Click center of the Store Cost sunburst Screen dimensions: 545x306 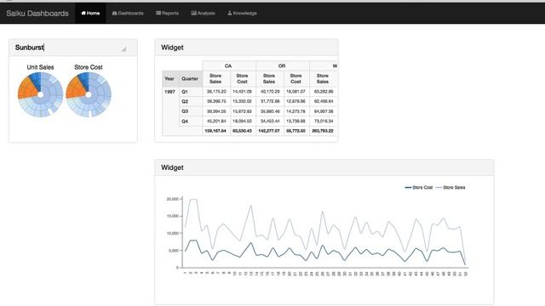(89, 94)
